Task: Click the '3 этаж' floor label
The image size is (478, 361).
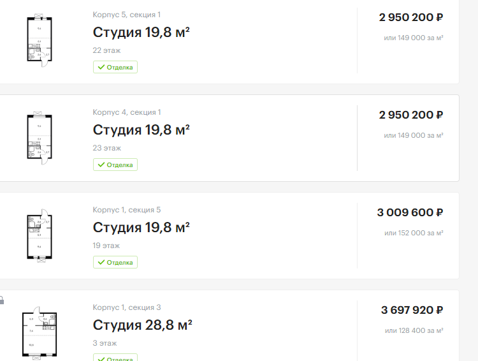Action: [x=105, y=343]
